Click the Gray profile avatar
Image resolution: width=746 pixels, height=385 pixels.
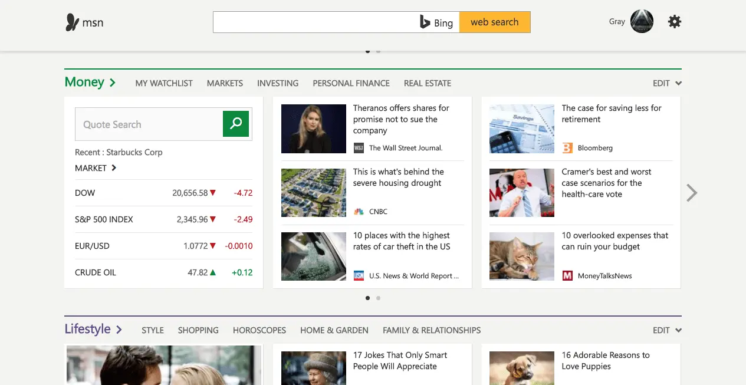click(x=642, y=22)
